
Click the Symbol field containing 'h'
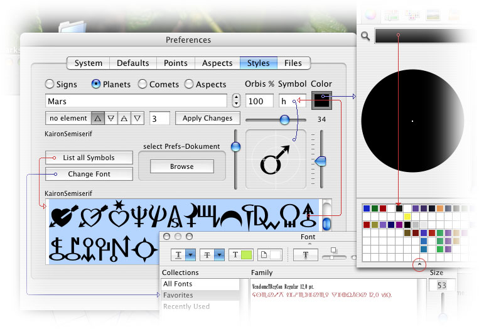(x=292, y=101)
